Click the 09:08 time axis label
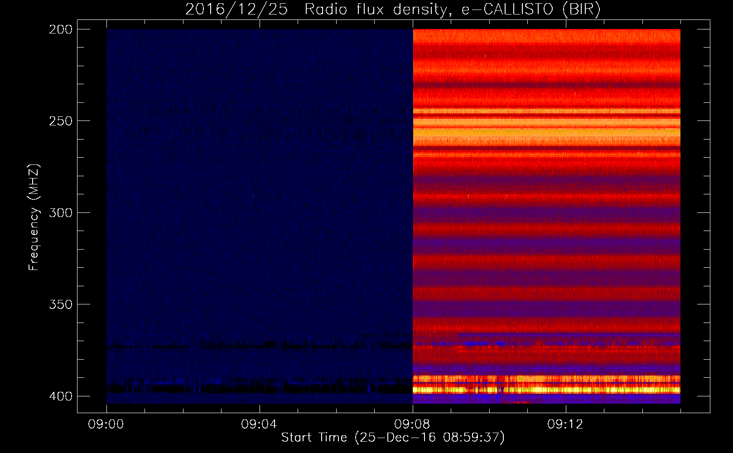Image resolution: width=733 pixels, height=453 pixels. pyautogui.click(x=412, y=424)
